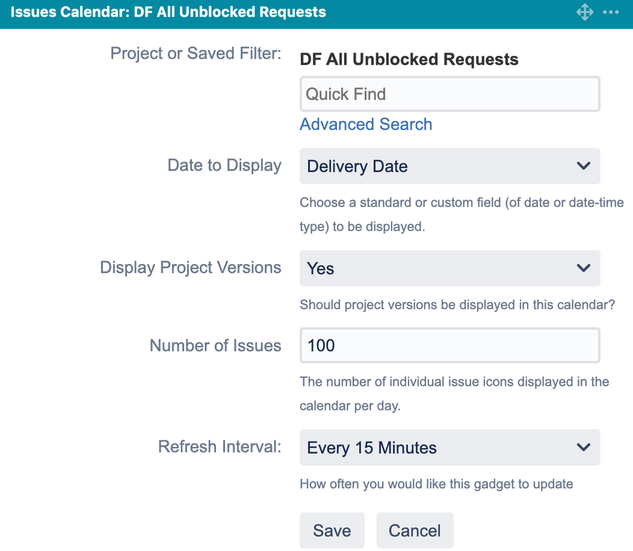Click the 'Refresh Interval:' label
The image size is (633, 551).
pos(220,447)
